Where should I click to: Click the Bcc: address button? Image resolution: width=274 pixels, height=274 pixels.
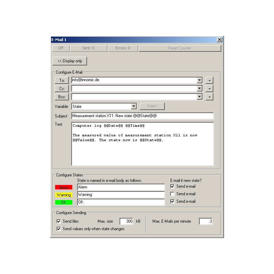62,97
